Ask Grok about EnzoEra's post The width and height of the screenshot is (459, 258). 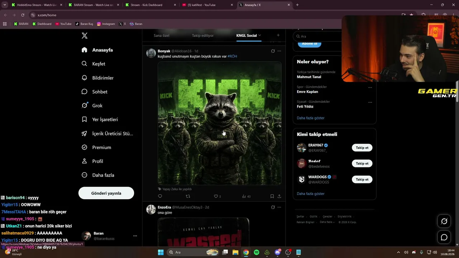[x=273, y=207]
